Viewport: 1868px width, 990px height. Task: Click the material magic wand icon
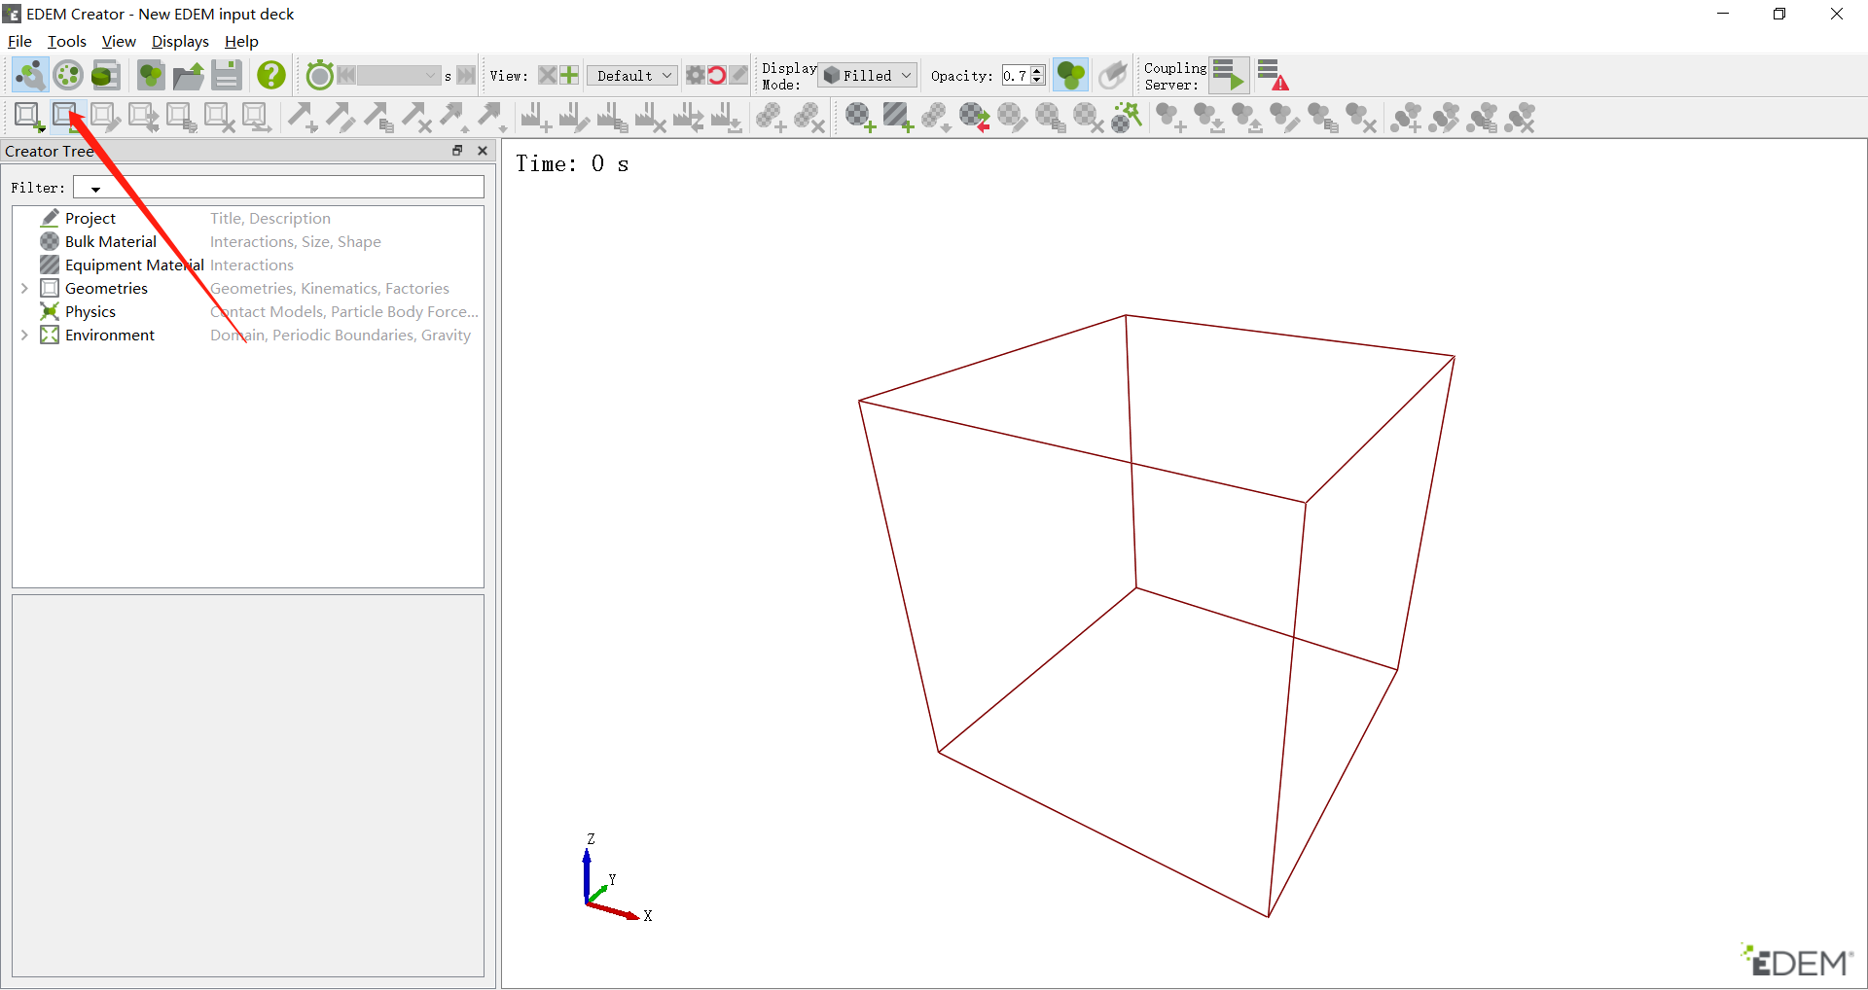(x=1127, y=117)
